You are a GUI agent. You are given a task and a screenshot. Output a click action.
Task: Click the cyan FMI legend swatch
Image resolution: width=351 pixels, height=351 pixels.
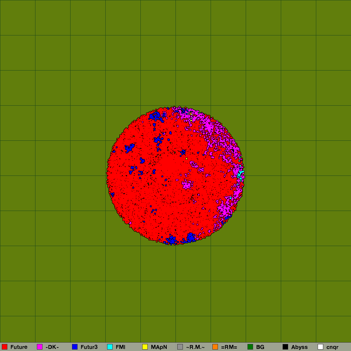pos(110,347)
